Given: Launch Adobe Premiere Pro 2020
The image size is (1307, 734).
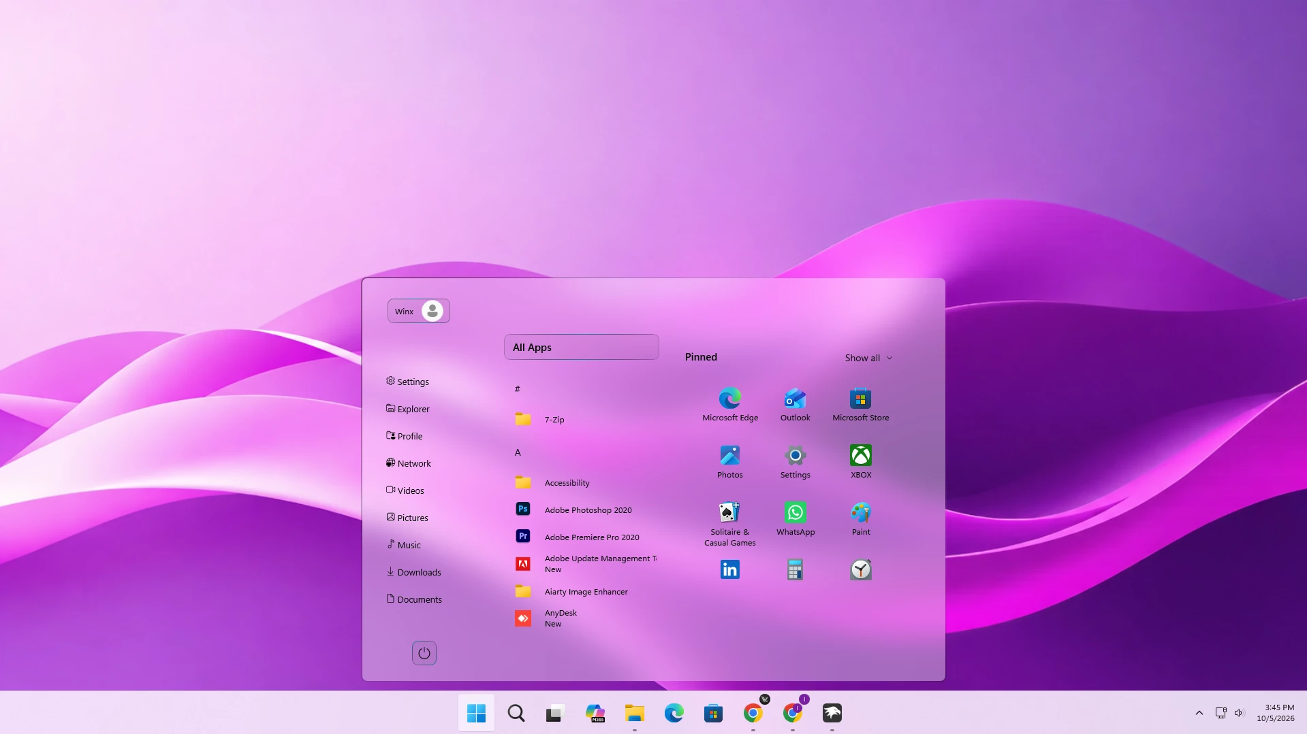Looking at the screenshot, I should [x=581, y=537].
